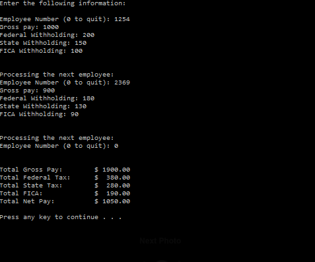This screenshot has height=262, width=315.
Task: Click the 'Enter the following information:' header line
Action: pyautogui.click(x=63, y=3)
